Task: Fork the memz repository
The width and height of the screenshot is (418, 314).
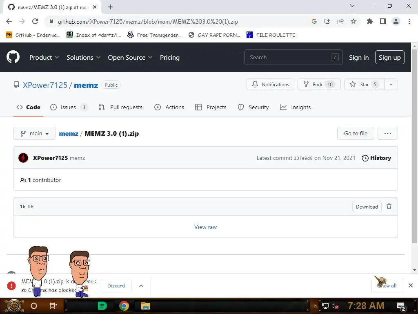Action: tap(319, 84)
